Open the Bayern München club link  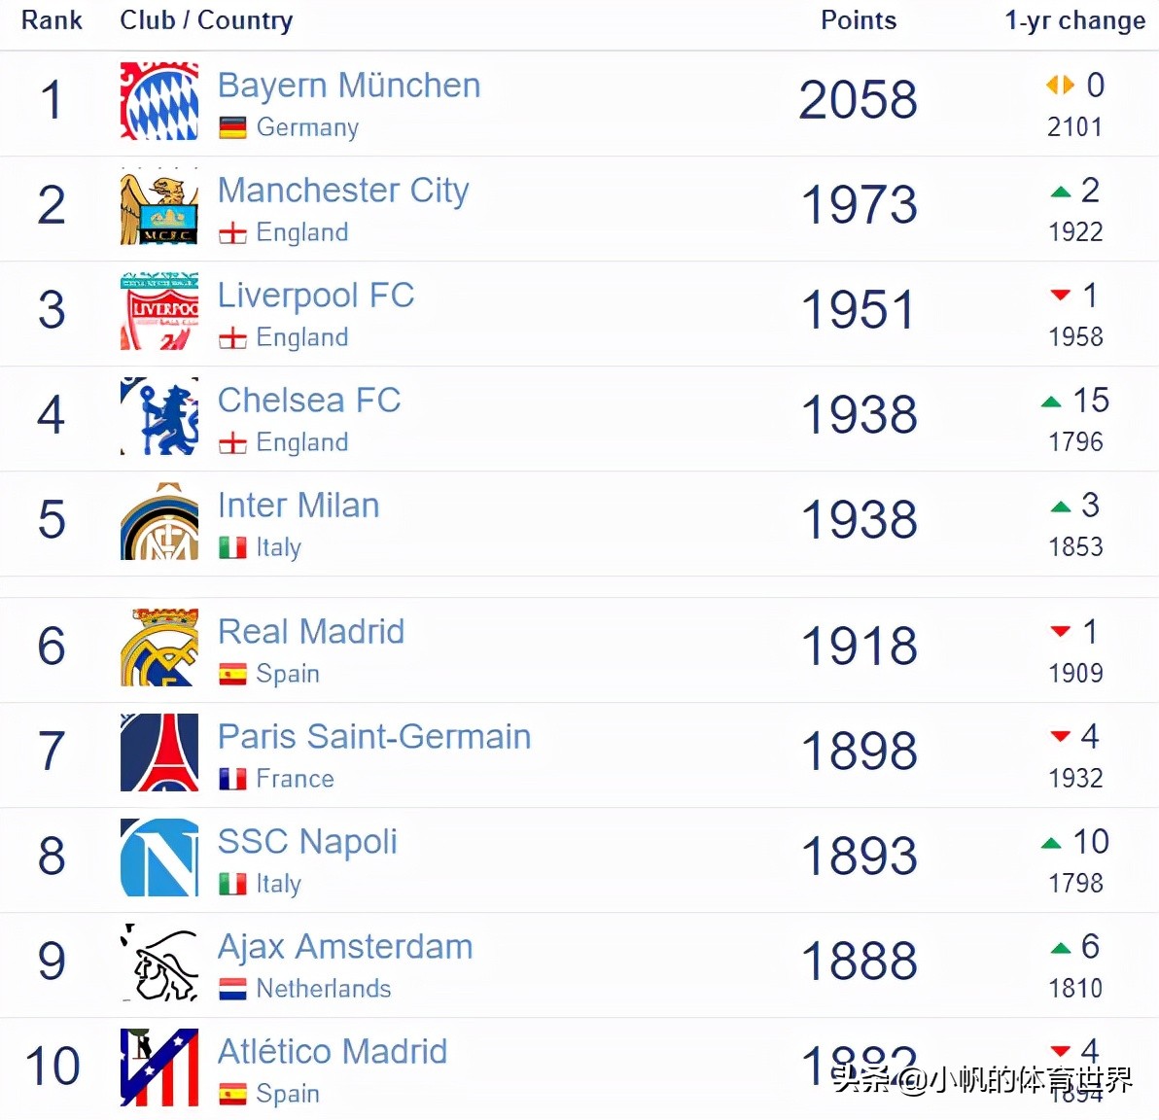click(x=348, y=86)
